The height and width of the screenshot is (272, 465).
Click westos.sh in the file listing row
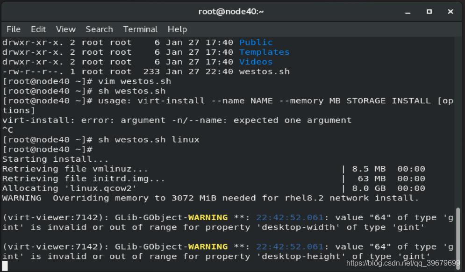tap(264, 72)
